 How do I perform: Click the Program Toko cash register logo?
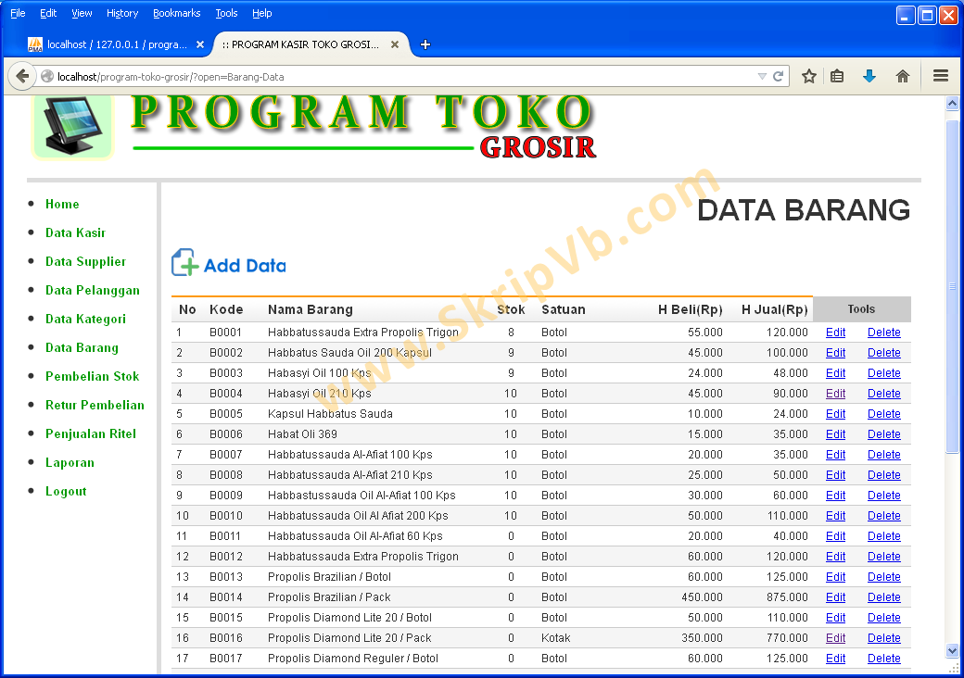coord(71,128)
